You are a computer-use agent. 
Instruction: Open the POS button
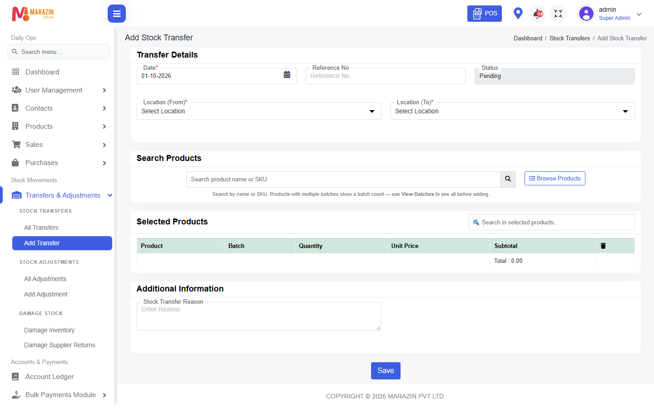[x=485, y=14]
